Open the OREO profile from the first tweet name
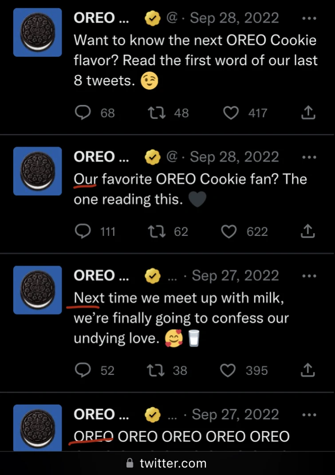This screenshot has width=335, height=475. [101, 18]
